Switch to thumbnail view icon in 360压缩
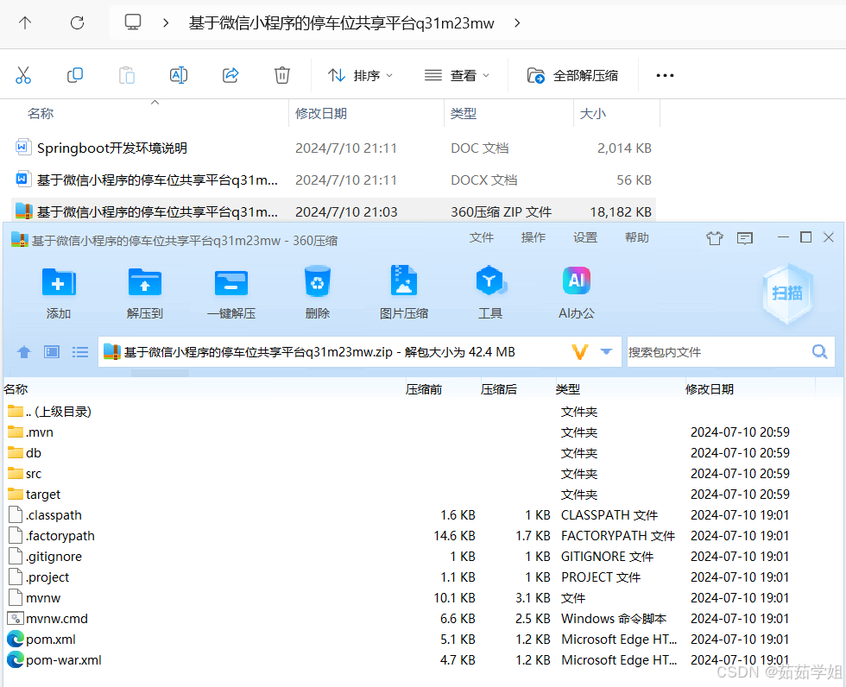The image size is (846, 687). (52, 352)
